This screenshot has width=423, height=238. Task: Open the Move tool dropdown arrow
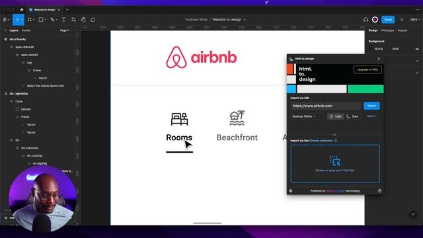(x=22, y=20)
